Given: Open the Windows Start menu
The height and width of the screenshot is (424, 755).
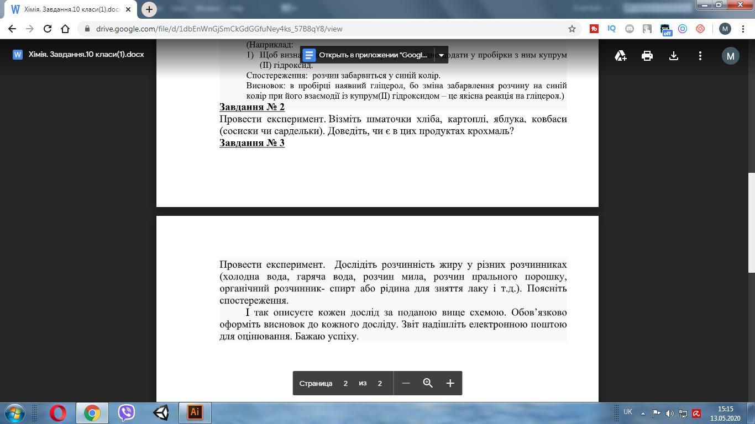Looking at the screenshot, I should (14, 413).
